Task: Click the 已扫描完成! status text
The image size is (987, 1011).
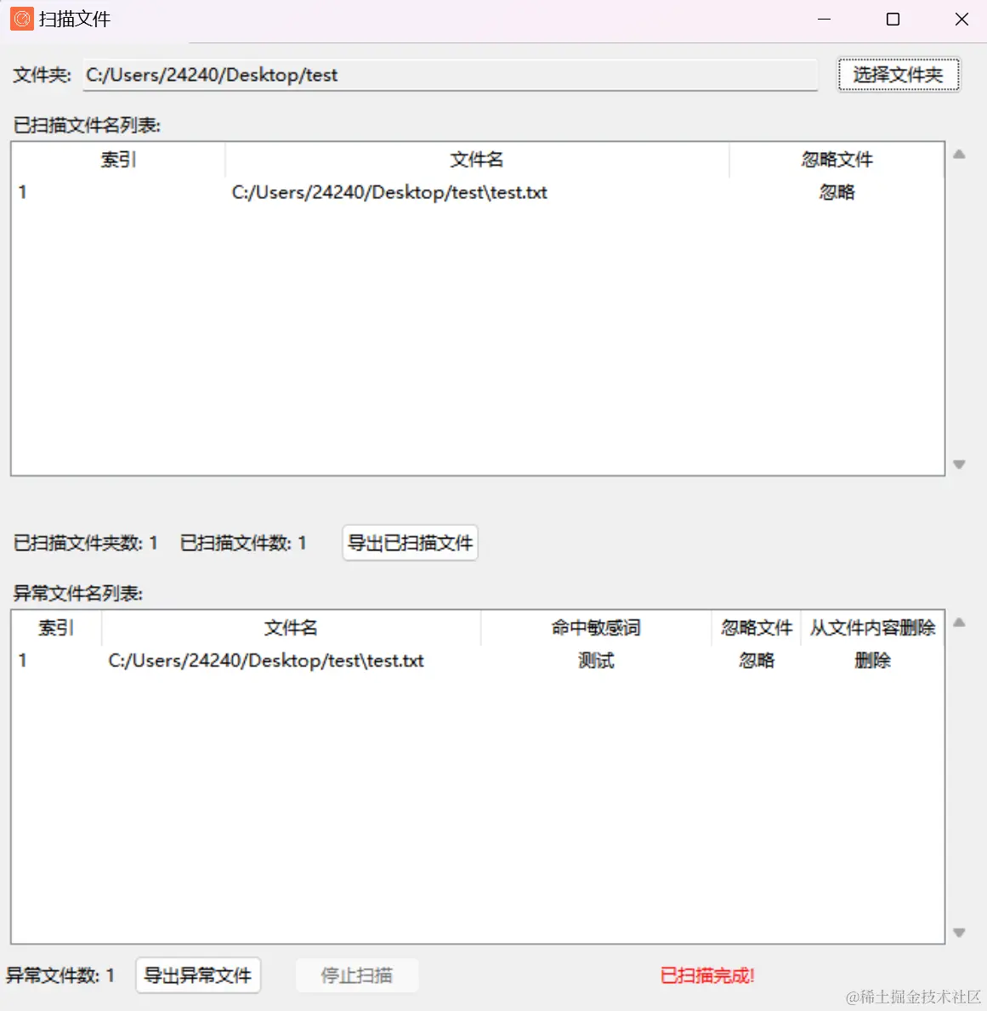Action: 707,975
